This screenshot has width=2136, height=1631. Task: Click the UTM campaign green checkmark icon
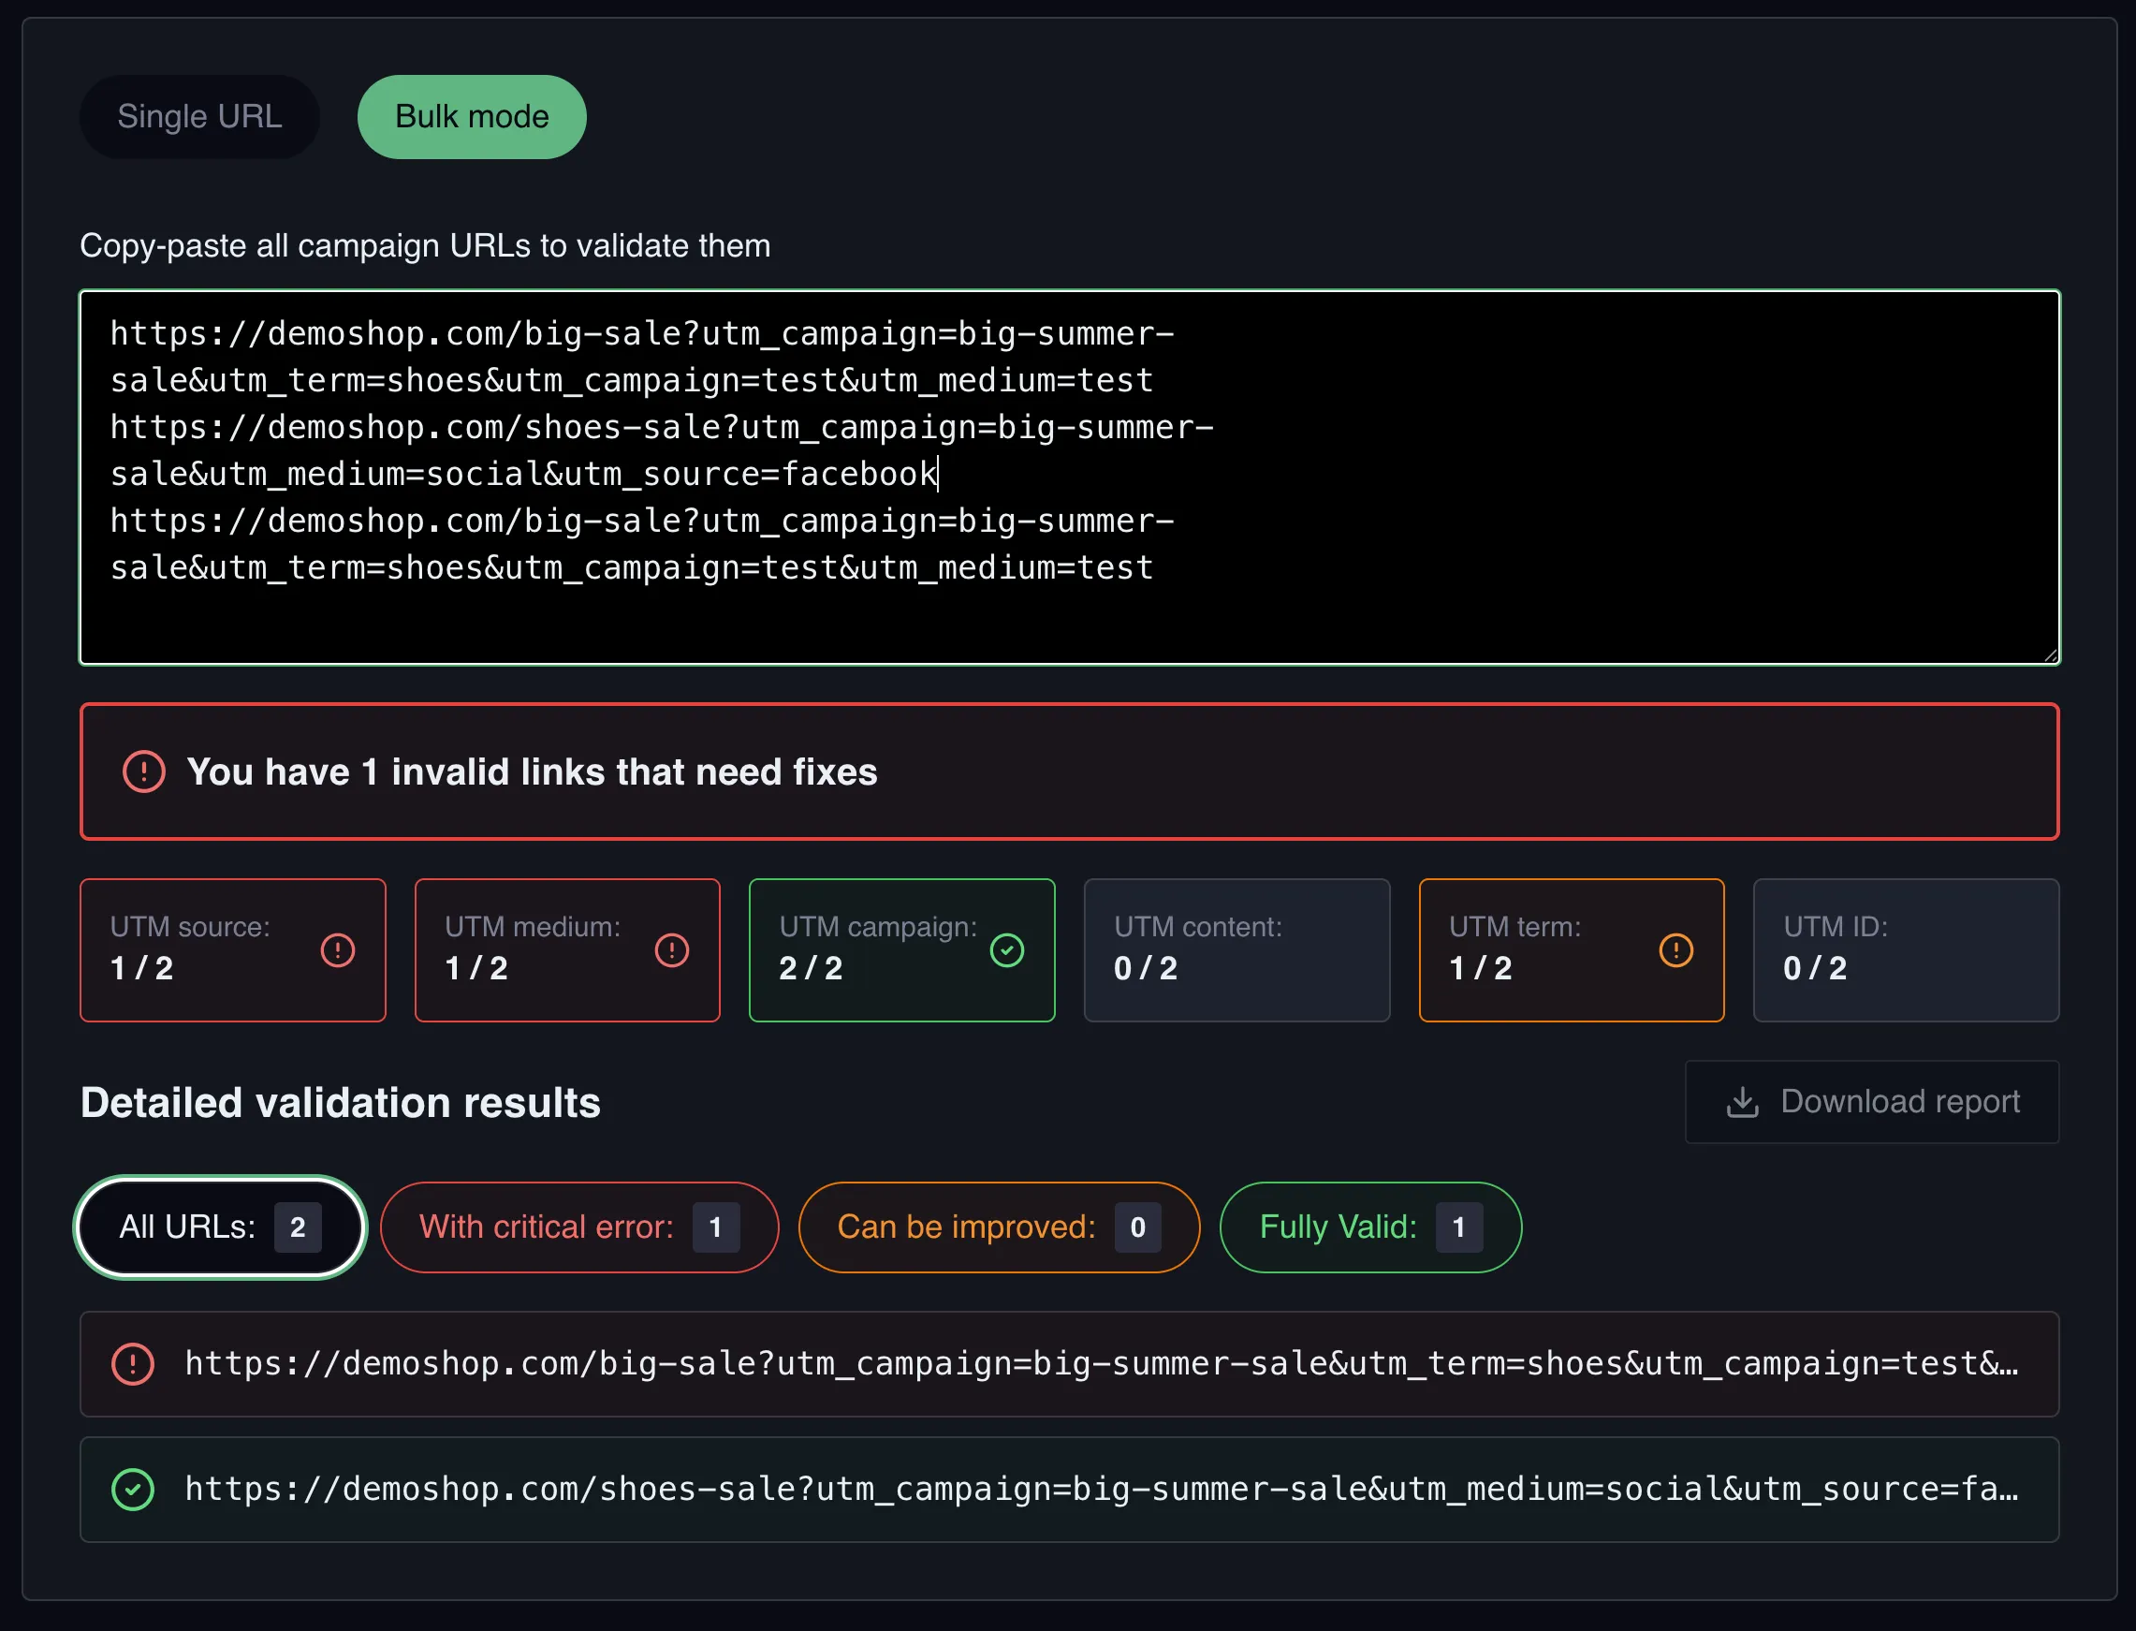coord(1006,949)
